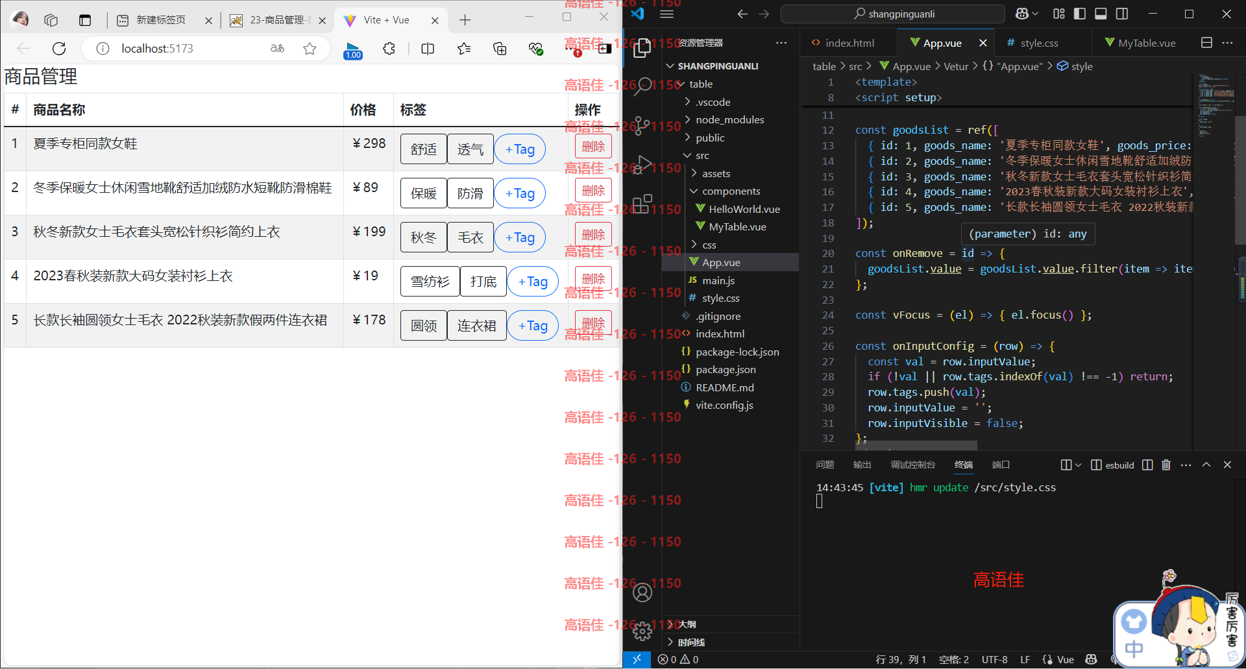The height and width of the screenshot is (669, 1246).
Task: Maximize the terminal panel size
Action: (x=1206, y=465)
